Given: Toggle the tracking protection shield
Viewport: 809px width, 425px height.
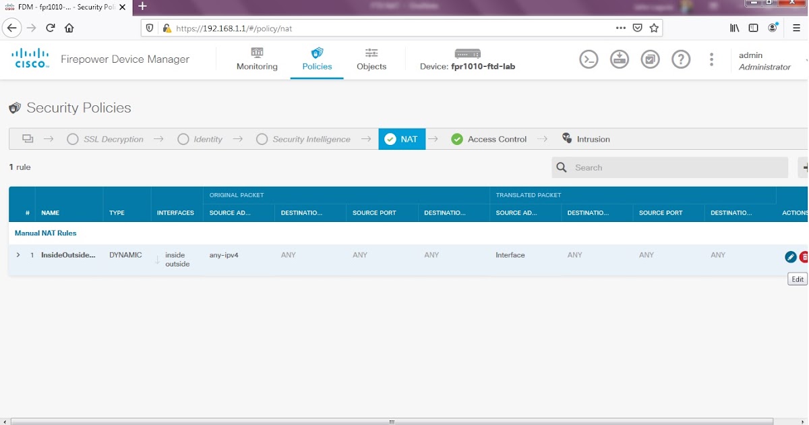Looking at the screenshot, I should 149,28.
